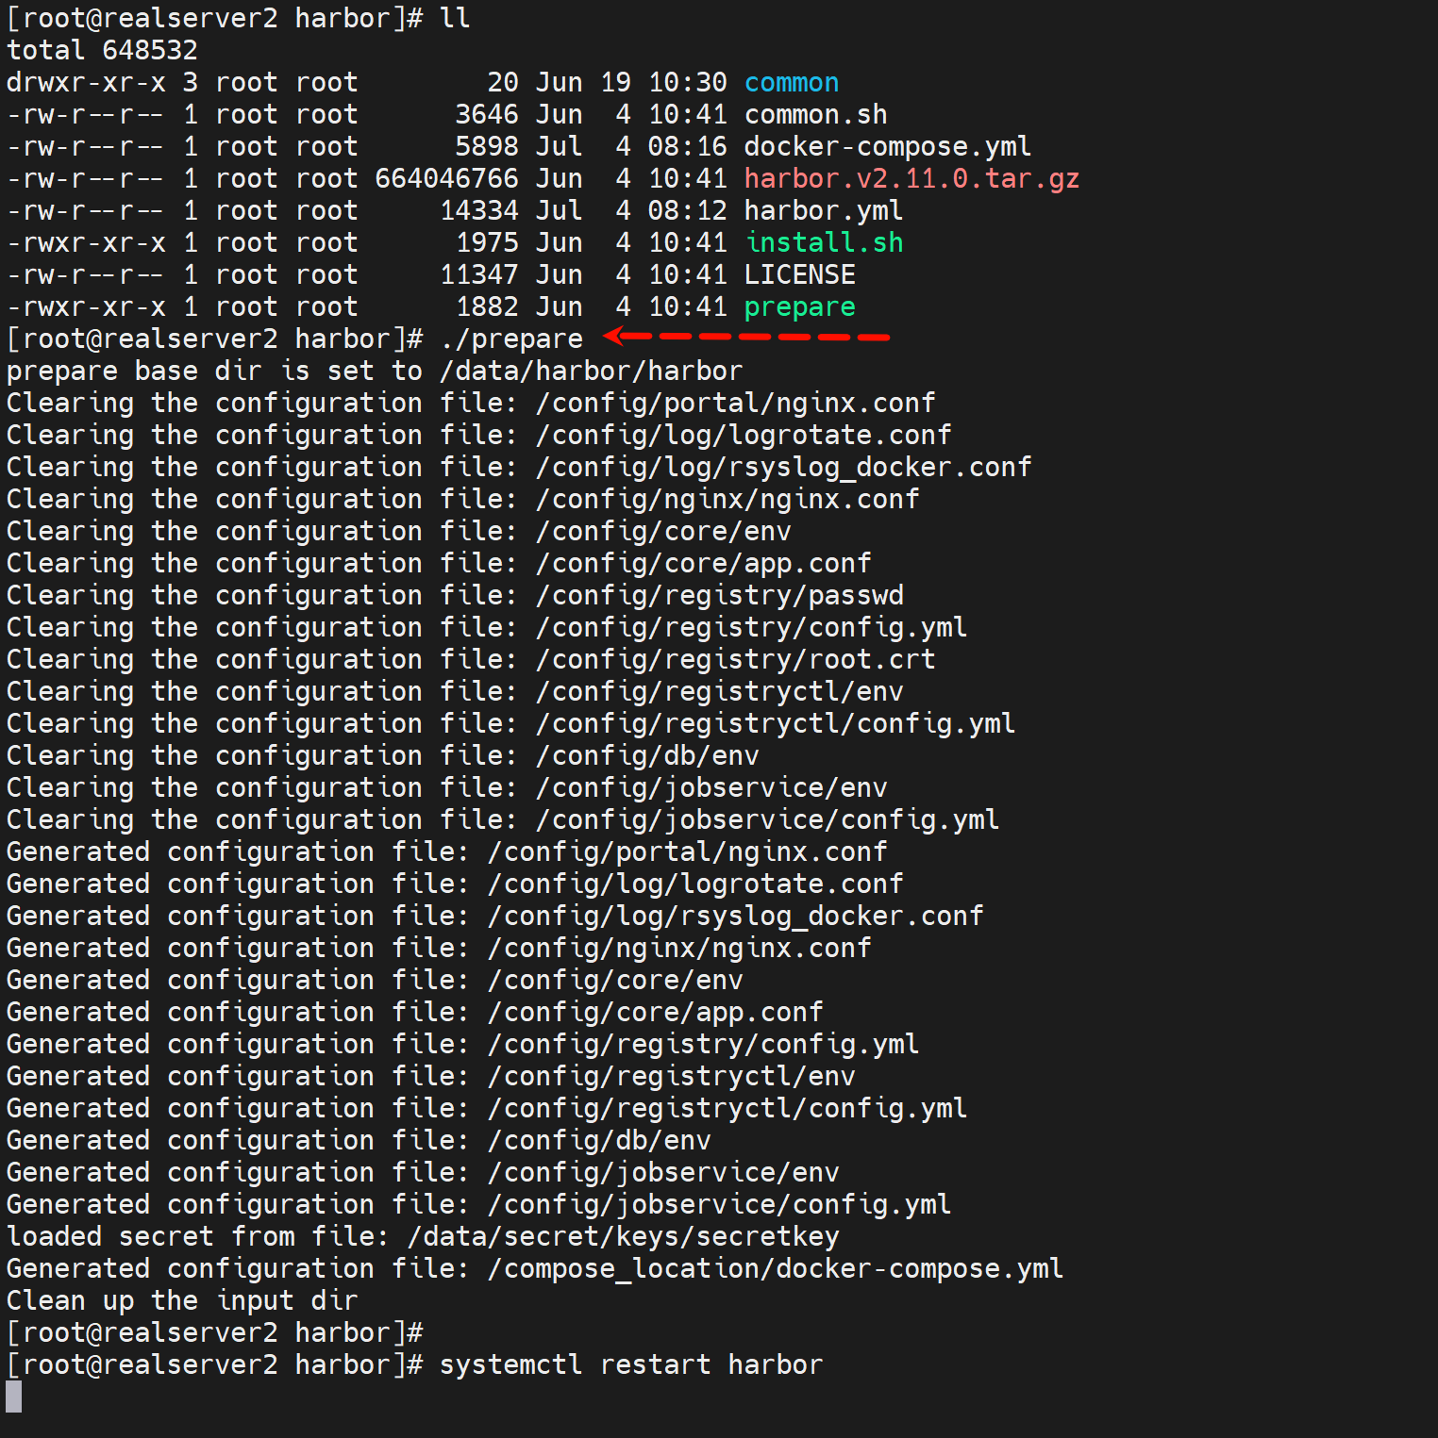This screenshot has height=1438, width=1438.
Task: Click the /data/harbor/harbor base dir path
Action: click(x=591, y=372)
